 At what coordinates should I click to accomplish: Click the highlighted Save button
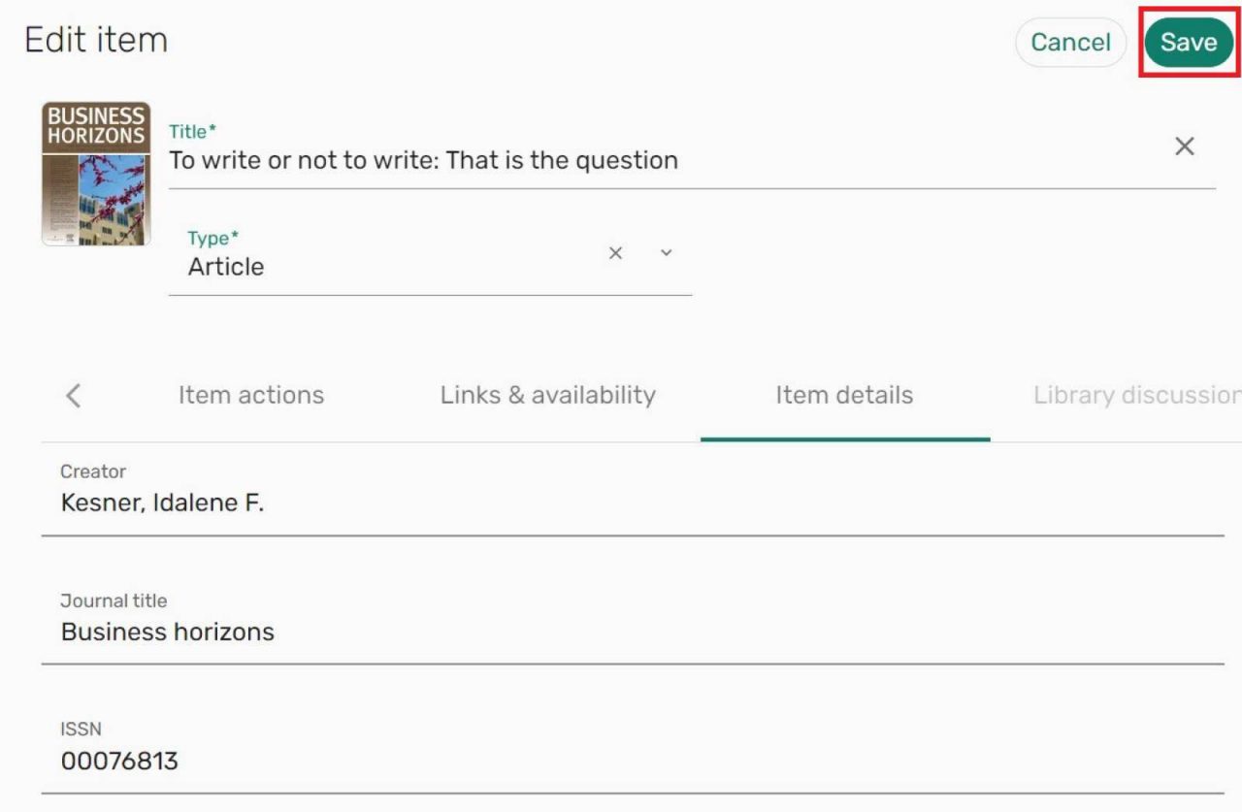(x=1189, y=42)
